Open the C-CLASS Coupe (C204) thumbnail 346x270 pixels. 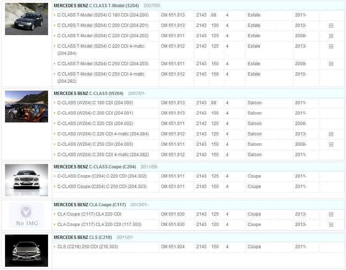tap(27, 180)
